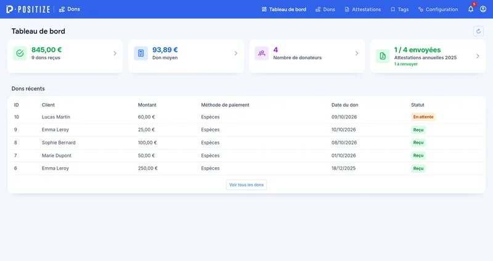Click the Reçu badge for the 250,00 € donation

click(418, 168)
